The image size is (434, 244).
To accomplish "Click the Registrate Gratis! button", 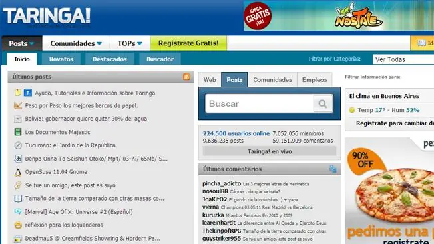I will [188, 43].
